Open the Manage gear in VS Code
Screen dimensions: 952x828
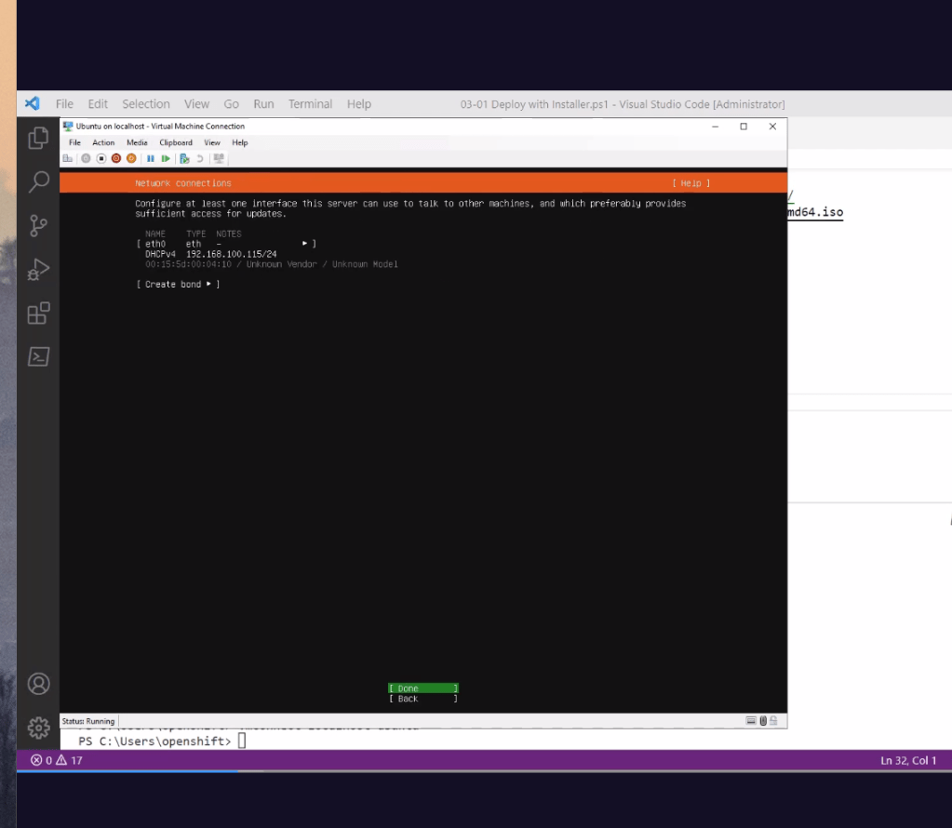(x=38, y=728)
